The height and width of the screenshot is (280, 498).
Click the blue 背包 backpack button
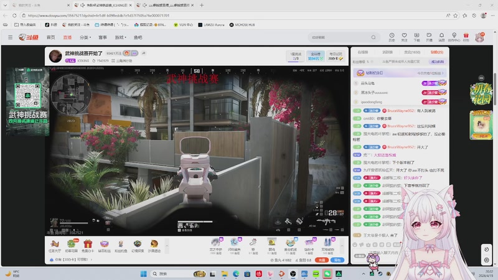[337, 260]
